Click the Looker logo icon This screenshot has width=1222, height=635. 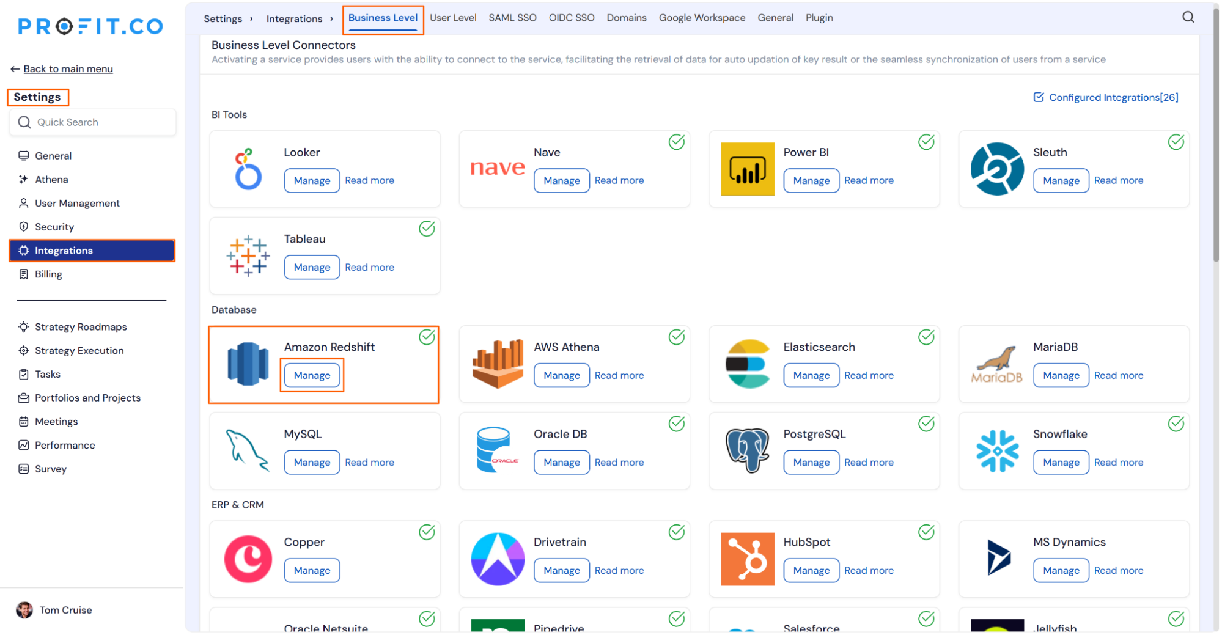pyautogui.click(x=248, y=169)
